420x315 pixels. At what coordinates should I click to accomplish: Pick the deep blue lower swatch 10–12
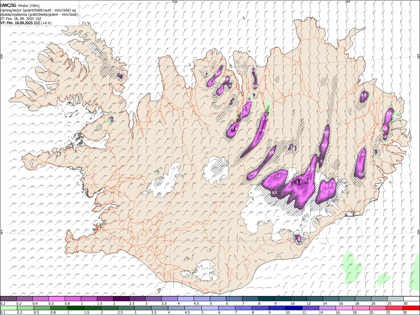tap(294, 308)
